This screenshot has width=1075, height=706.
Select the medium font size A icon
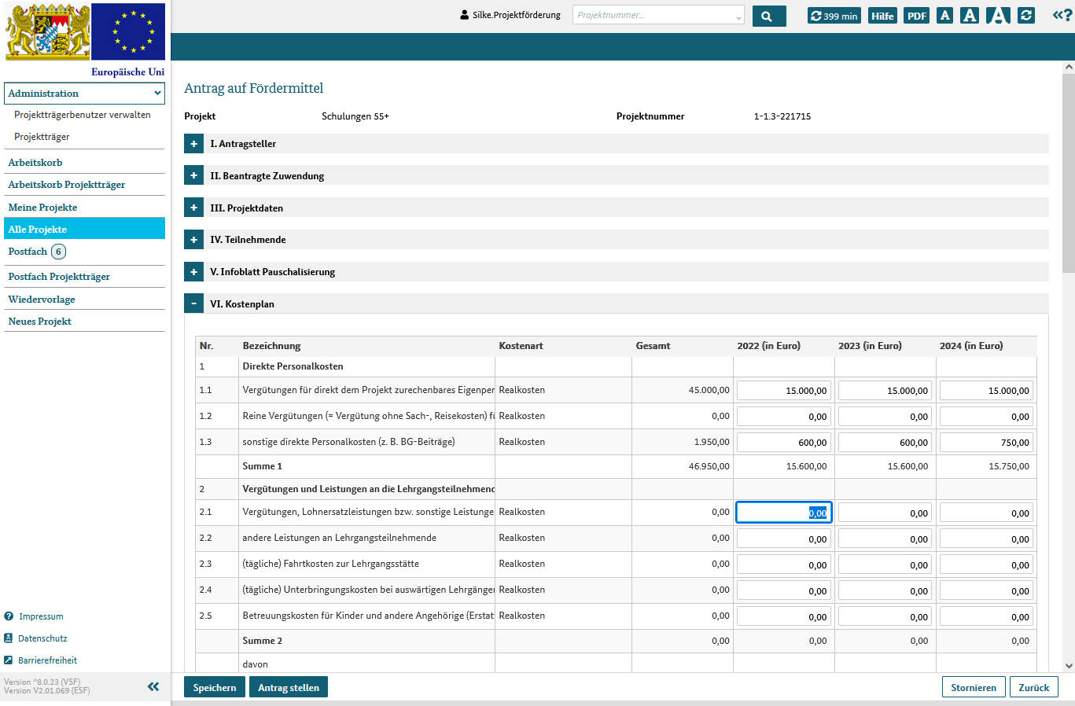point(970,15)
